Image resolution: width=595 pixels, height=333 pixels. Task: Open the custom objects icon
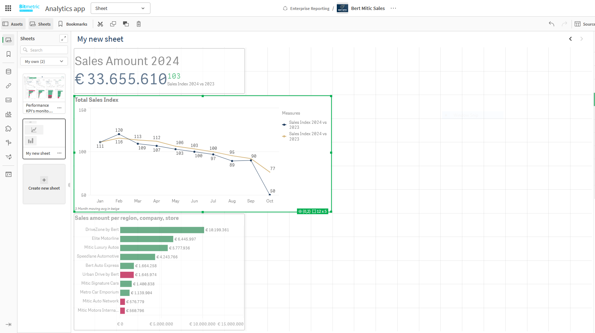click(9, 114)
